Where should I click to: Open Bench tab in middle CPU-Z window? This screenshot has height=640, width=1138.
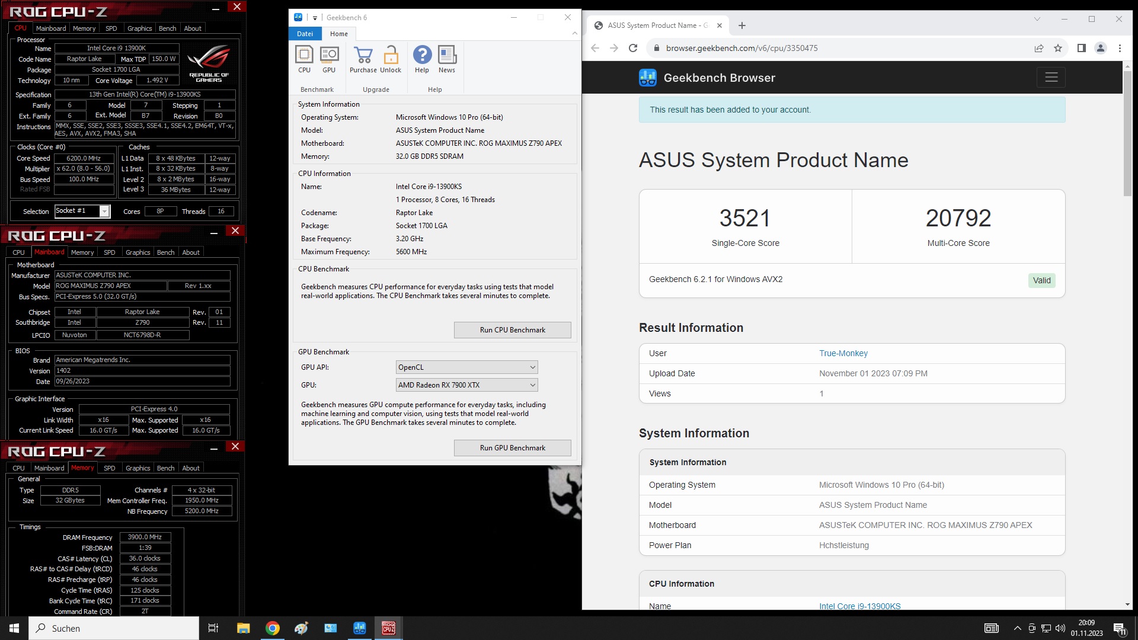pos(165,252)
